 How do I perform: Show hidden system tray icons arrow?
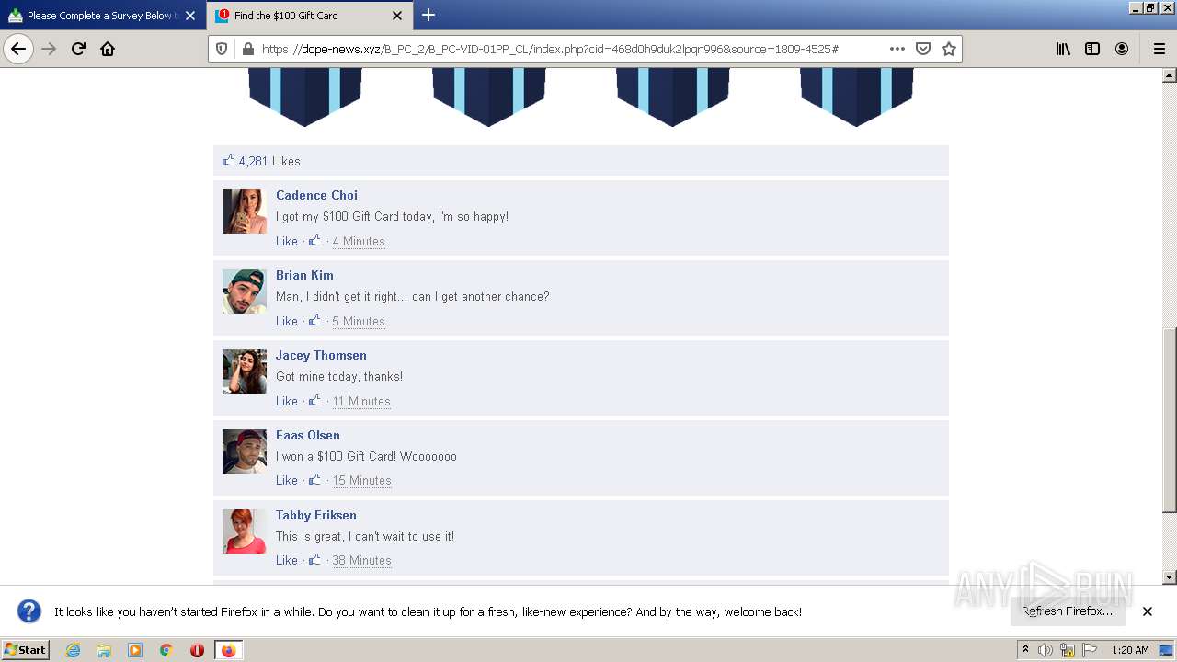[x=1025, y=650]
